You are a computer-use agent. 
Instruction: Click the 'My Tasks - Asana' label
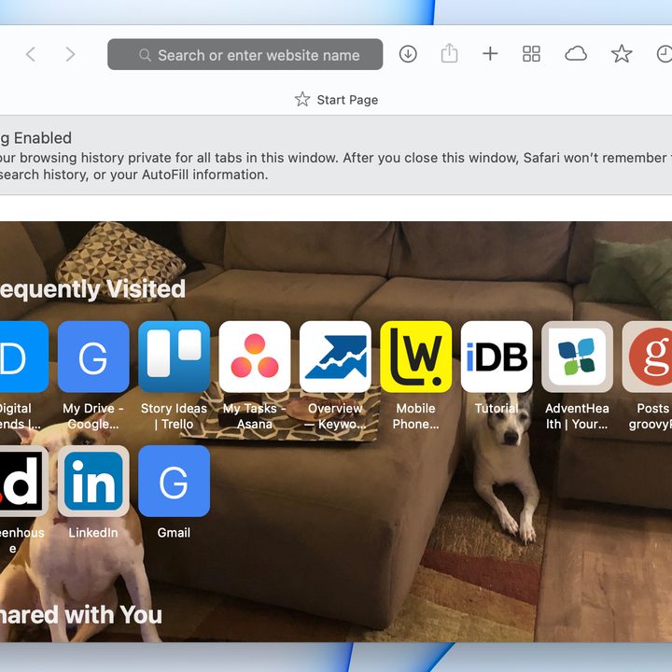click(255, 416)
